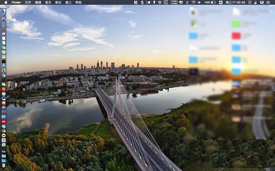Open the 前往 menu

click(x=58, y=2)
